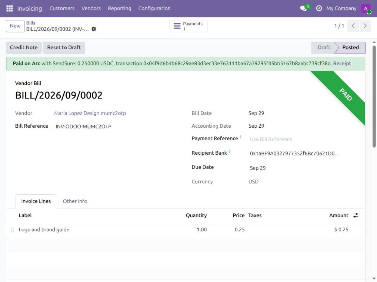Click the Payment Reference input field
377x282 pixels.
click(x=301, y=139)
